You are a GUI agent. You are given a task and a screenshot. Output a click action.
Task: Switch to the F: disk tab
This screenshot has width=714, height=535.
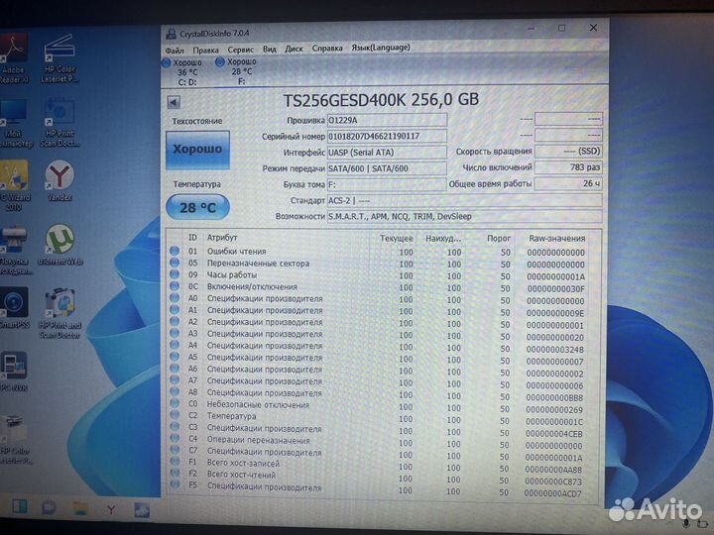pos(239,71)
